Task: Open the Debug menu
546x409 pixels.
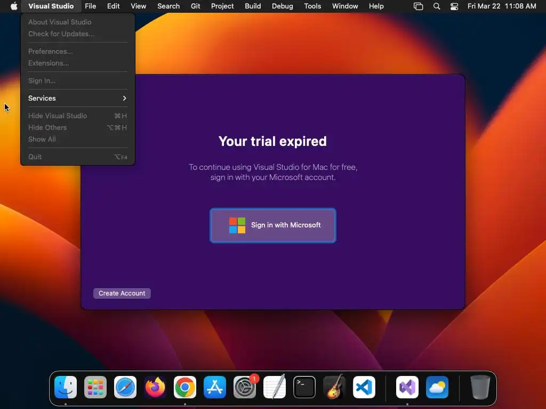Action: [x=283, y=6]
